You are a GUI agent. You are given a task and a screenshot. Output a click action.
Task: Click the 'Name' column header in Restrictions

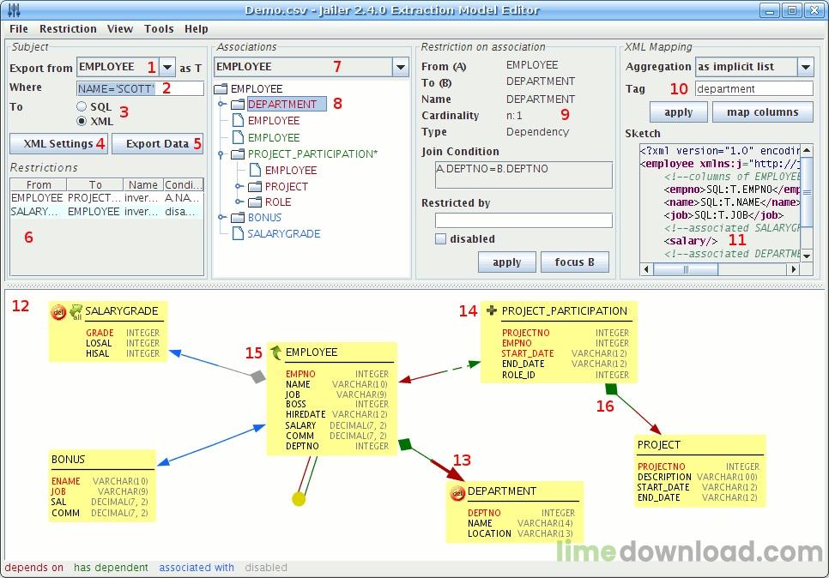click(142, 184)
